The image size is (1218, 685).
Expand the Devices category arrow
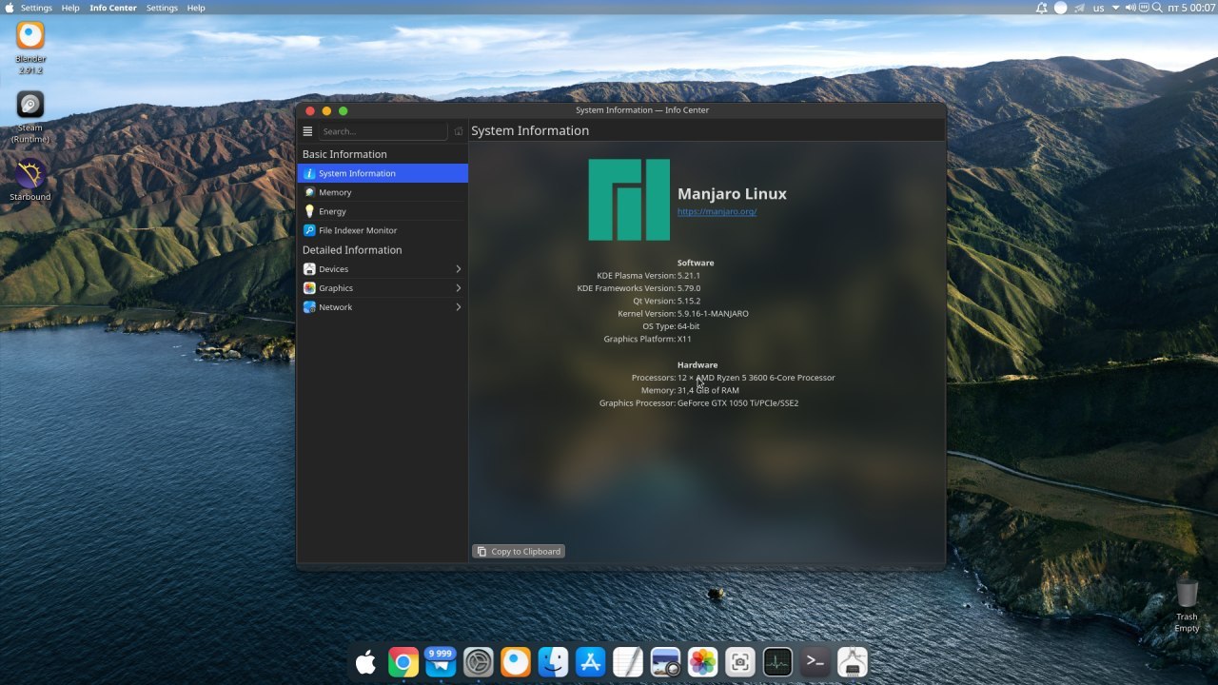[x=458, y=269]
